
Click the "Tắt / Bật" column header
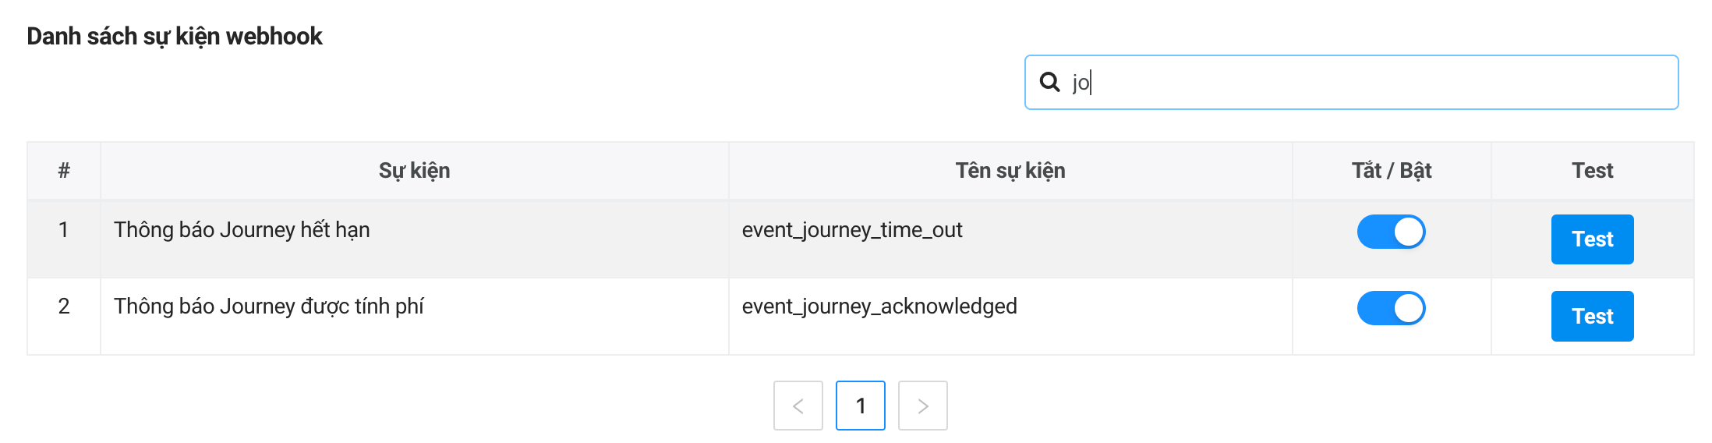click(x=1391, y=171)
